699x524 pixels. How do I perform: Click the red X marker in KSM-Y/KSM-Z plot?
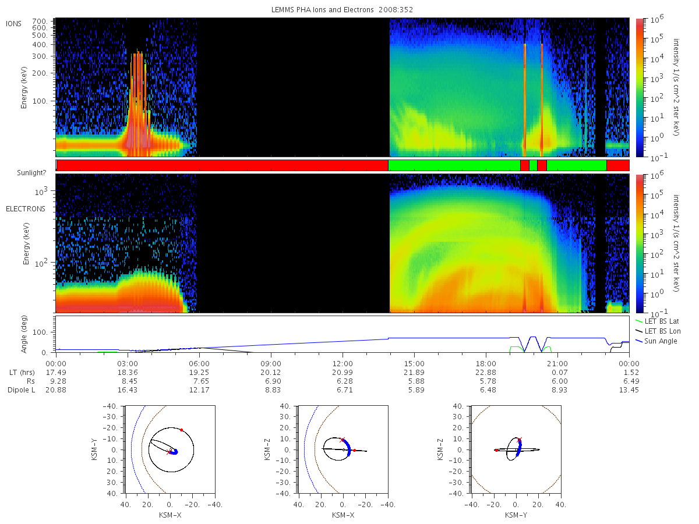pyautogui.click(x=519, y=440)
